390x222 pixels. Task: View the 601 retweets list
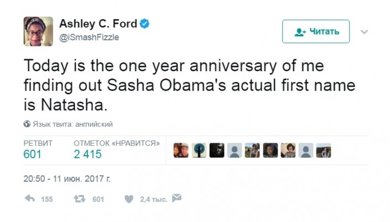[x=33, y=154]
